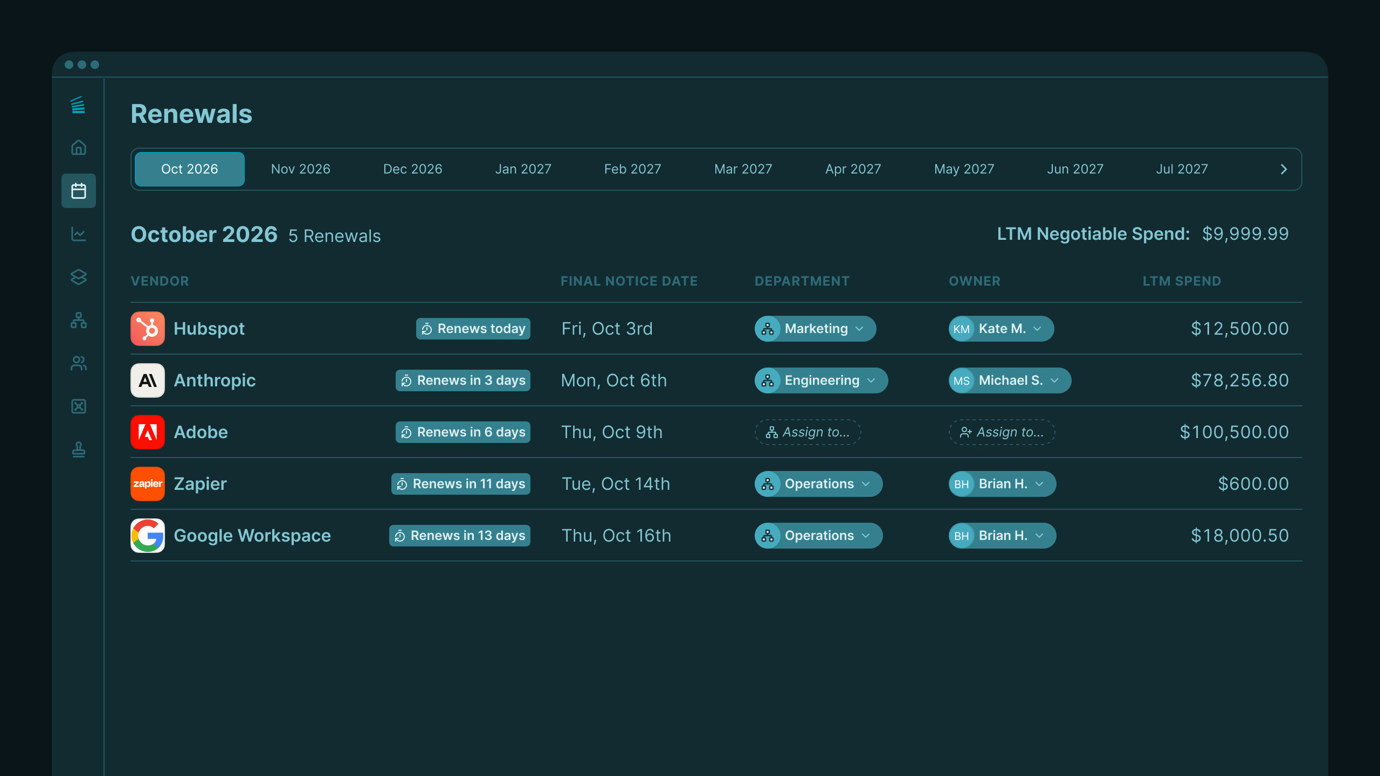Switch to the May 2027 tab
Screen dimensions: 1380x776
pyautogui.click(x=964, y=169)
